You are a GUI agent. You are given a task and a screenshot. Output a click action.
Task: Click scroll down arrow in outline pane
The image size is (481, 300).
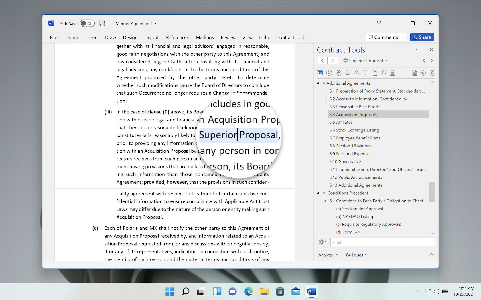point(432,233)
